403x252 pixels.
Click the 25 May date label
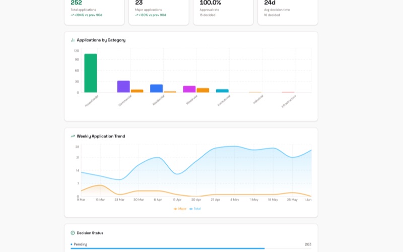pyautogui.click(x=292, y=200)
